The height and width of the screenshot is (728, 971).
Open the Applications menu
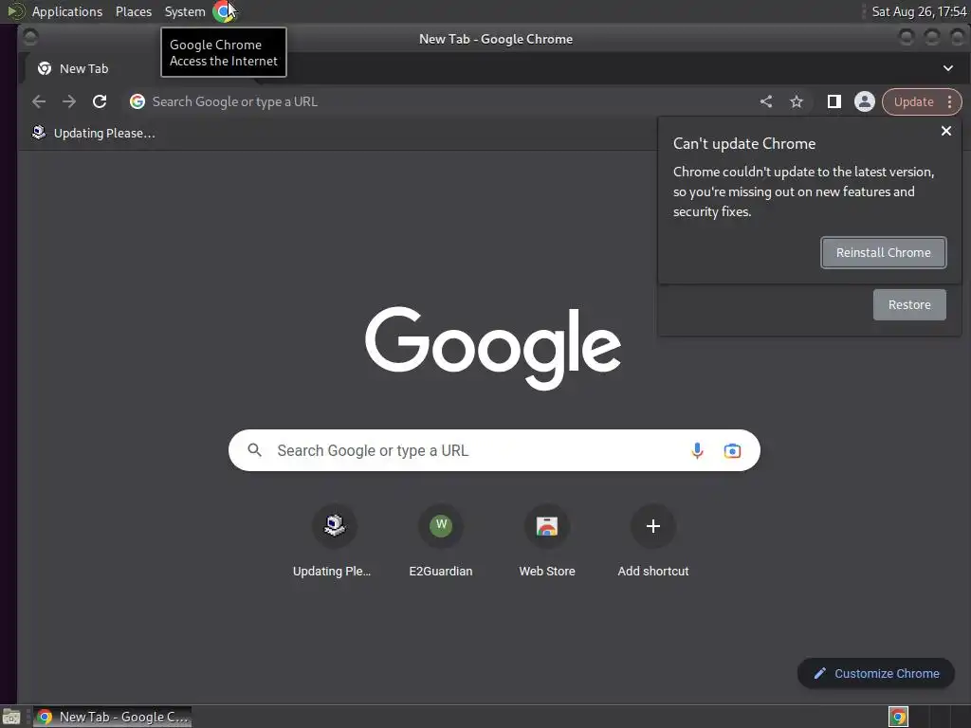(67, 11)
